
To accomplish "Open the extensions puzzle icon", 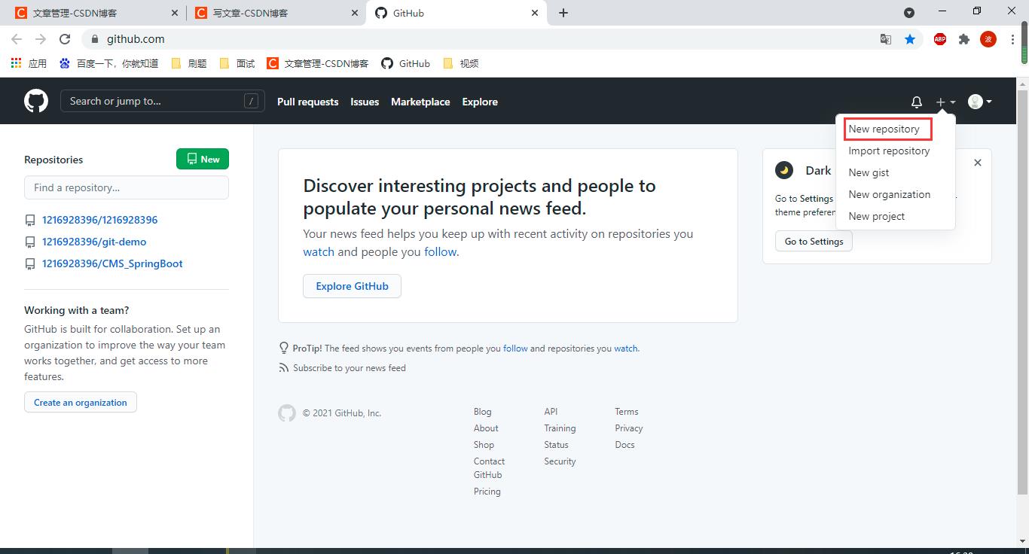I will click(964, 39).
